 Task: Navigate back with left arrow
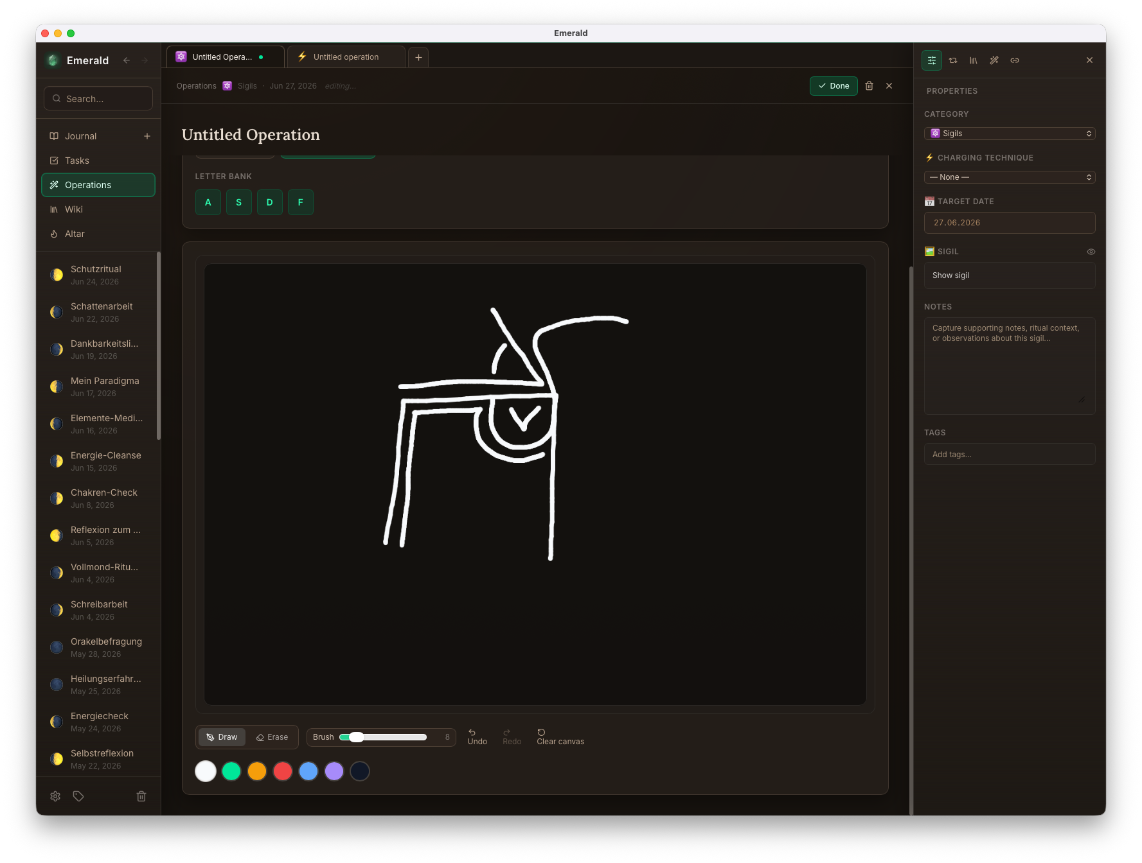tap(127, 60)
